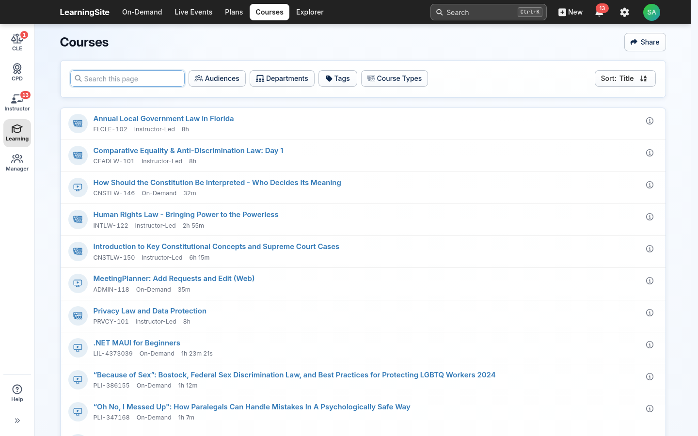Open Comparative Equality & Anti-Discrimination Law course
Screen dimensions: 698x436
click(x=188, y=151)
